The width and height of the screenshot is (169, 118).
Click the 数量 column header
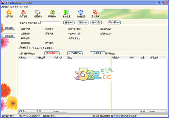click(x=145, y=57)
